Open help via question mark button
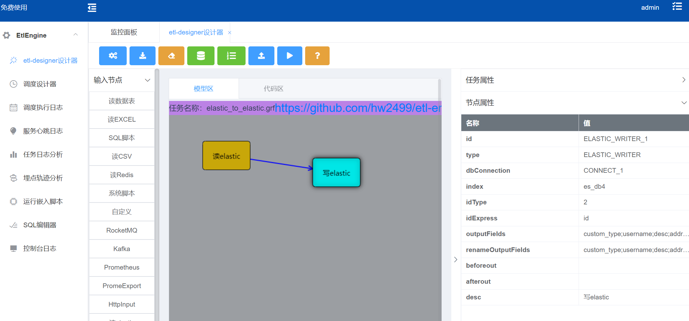Screen dimensions: 689x321 coord(317,56)
